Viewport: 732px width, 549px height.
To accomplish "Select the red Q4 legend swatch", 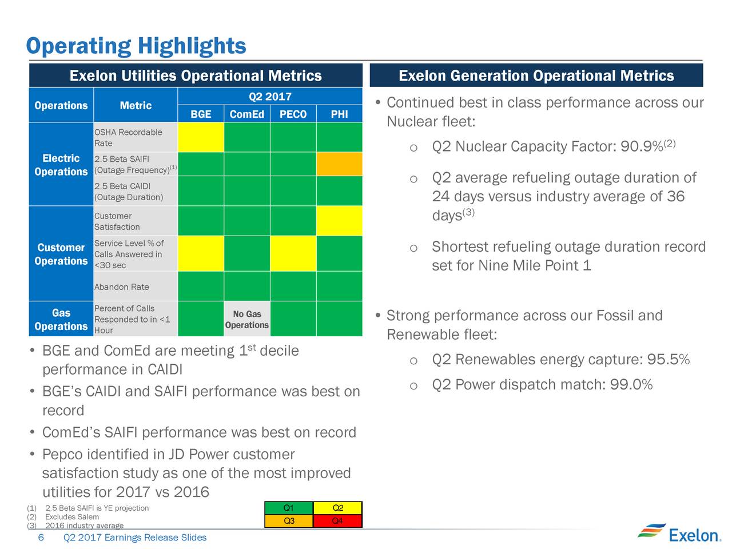I will click(x=337, y=521).
